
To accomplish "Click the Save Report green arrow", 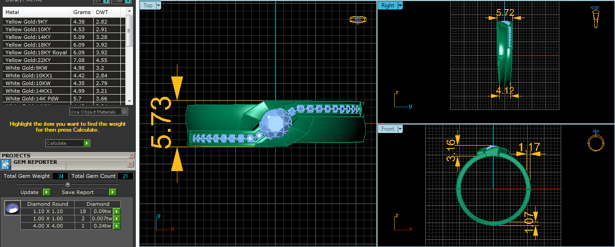I will [113, 192].
